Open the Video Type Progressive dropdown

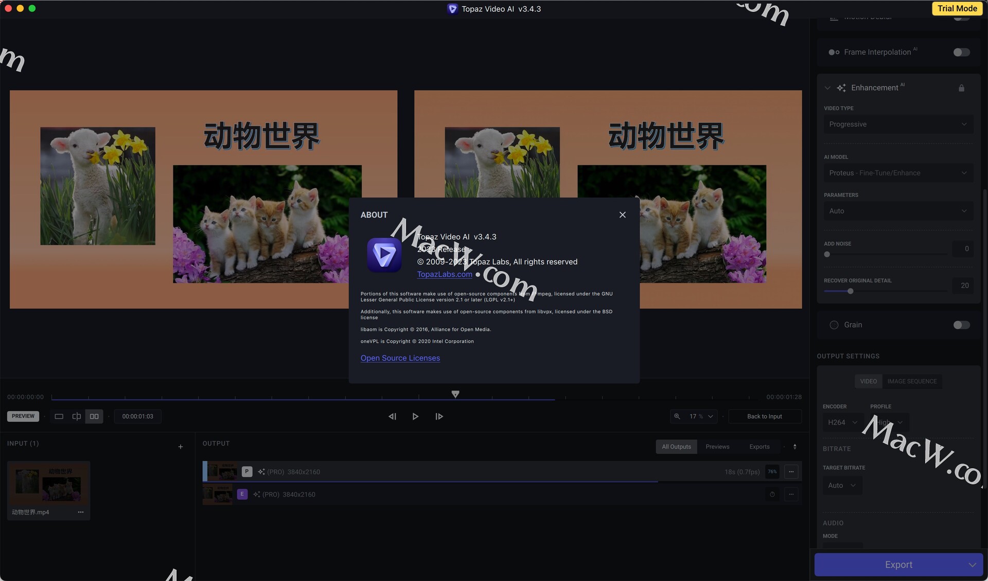click(x=898, y=125)
